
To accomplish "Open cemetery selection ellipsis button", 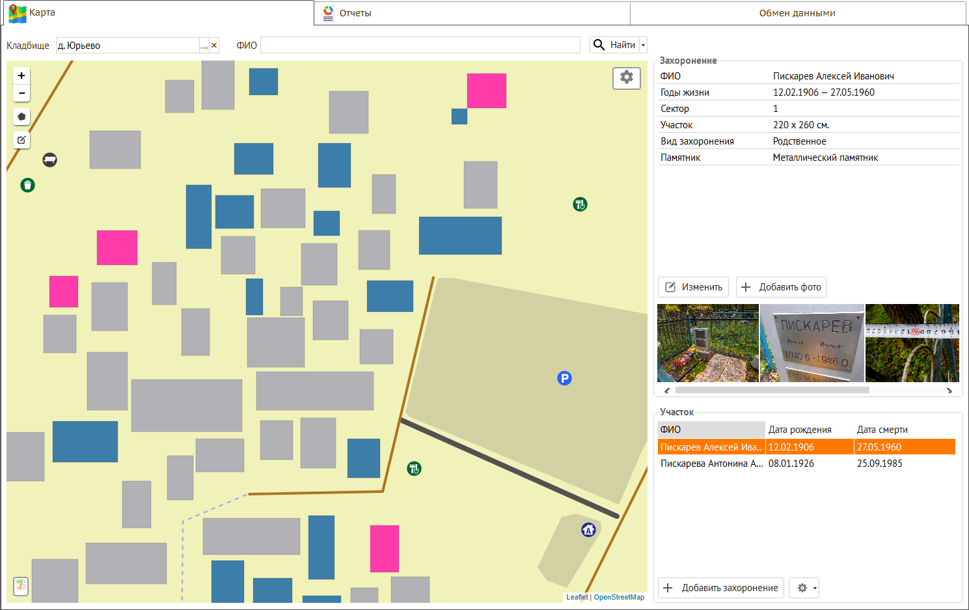I will 204,45.
